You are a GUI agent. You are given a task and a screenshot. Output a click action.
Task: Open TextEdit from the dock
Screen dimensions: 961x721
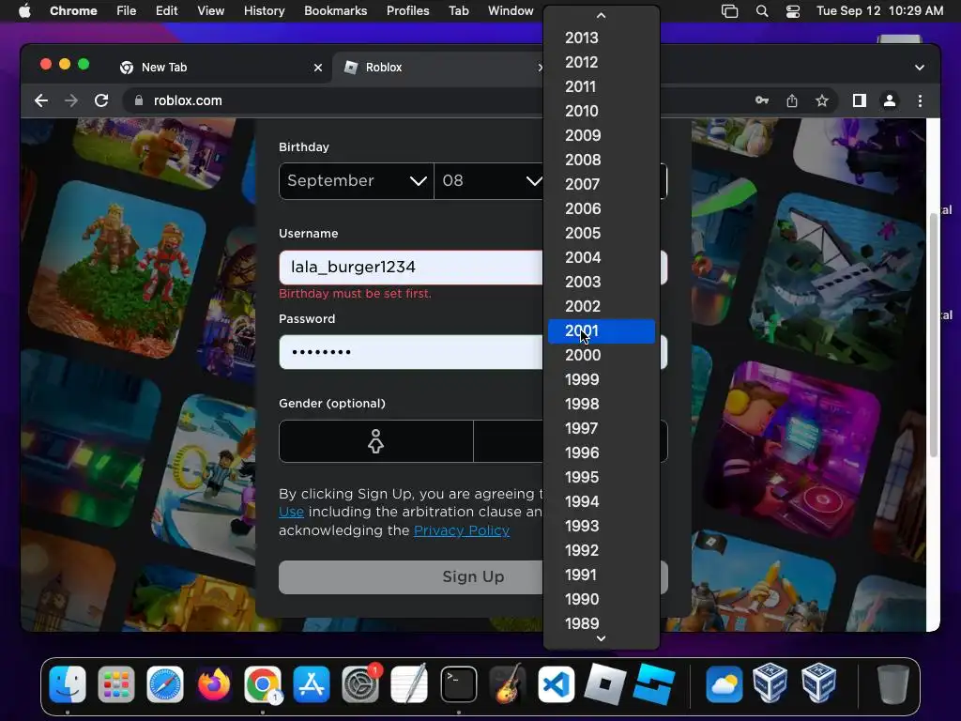[x=409, y=683]
